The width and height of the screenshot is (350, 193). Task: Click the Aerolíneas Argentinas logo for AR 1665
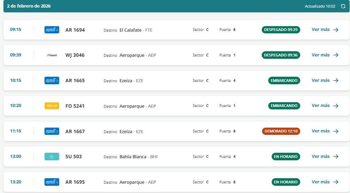52,81
